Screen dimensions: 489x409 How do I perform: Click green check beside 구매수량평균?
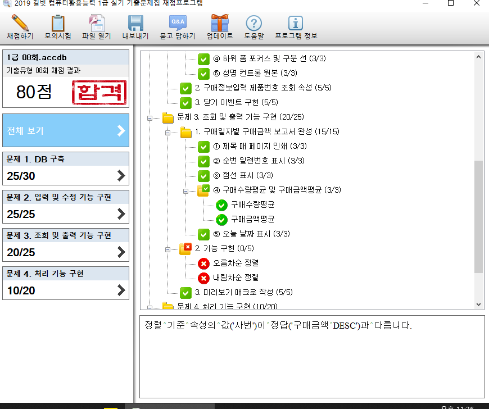point(221,204)
